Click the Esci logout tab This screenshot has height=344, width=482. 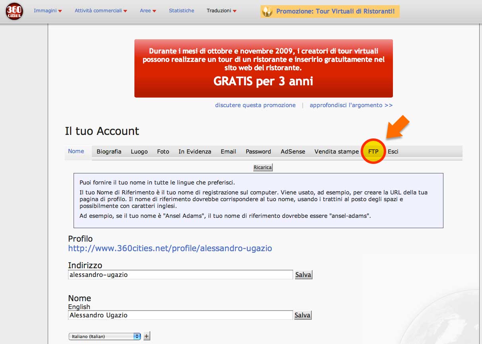click(x=393, y=152)
